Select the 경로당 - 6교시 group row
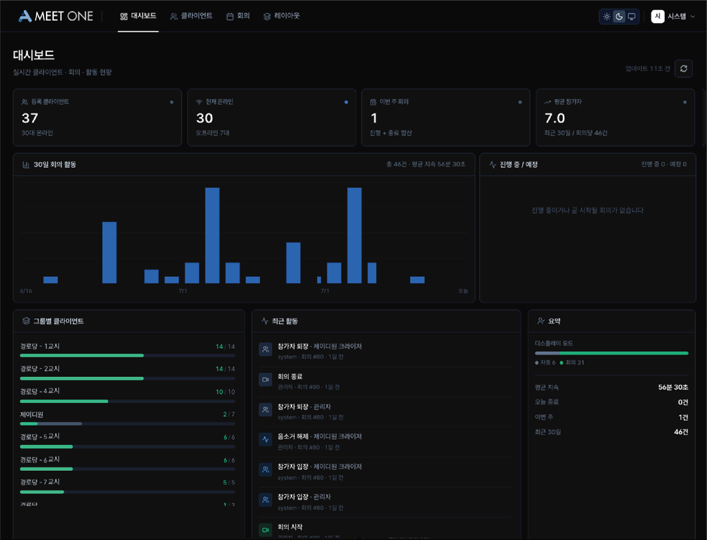Viewport: 707px width, 540px height. [127, 464]
